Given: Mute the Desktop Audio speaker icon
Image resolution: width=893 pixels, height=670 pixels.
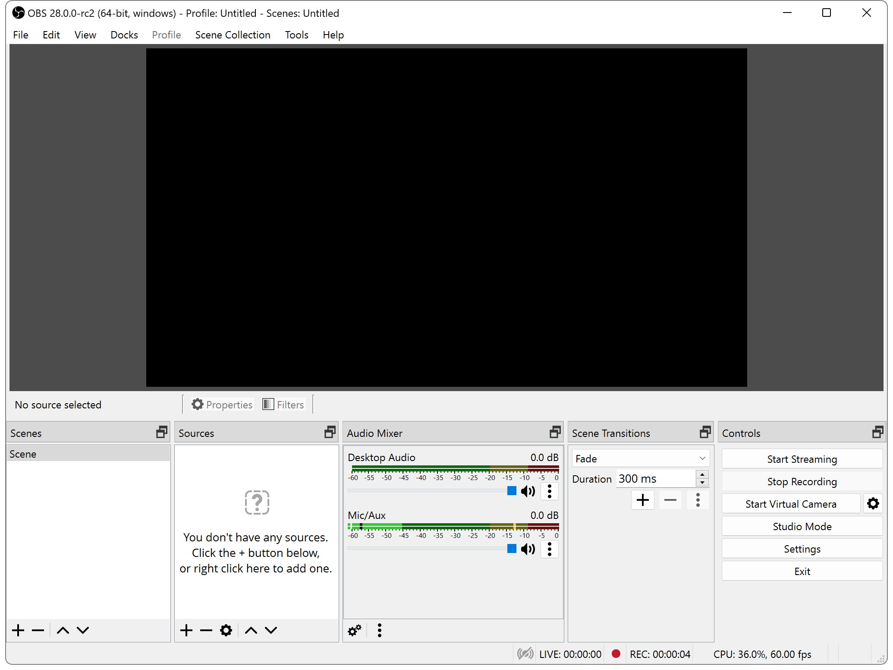Looking at the screenshot, I should [528, 491].
